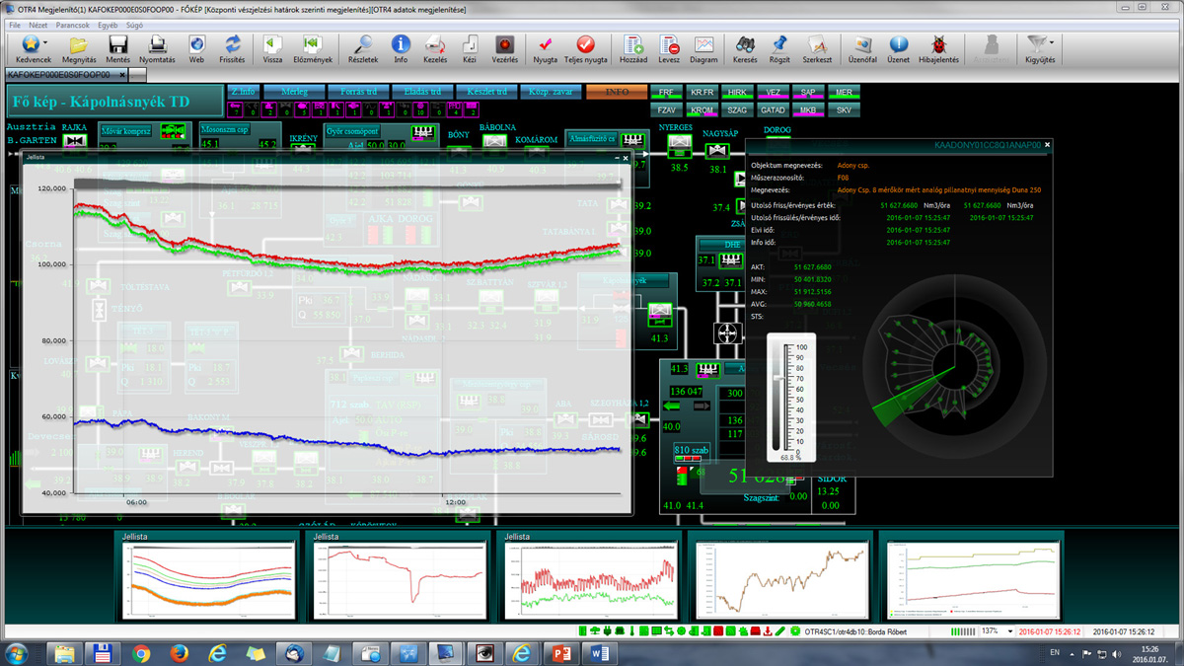Click the Mentés save icon
Viewport: 1184px width, 666px height.
117,48
